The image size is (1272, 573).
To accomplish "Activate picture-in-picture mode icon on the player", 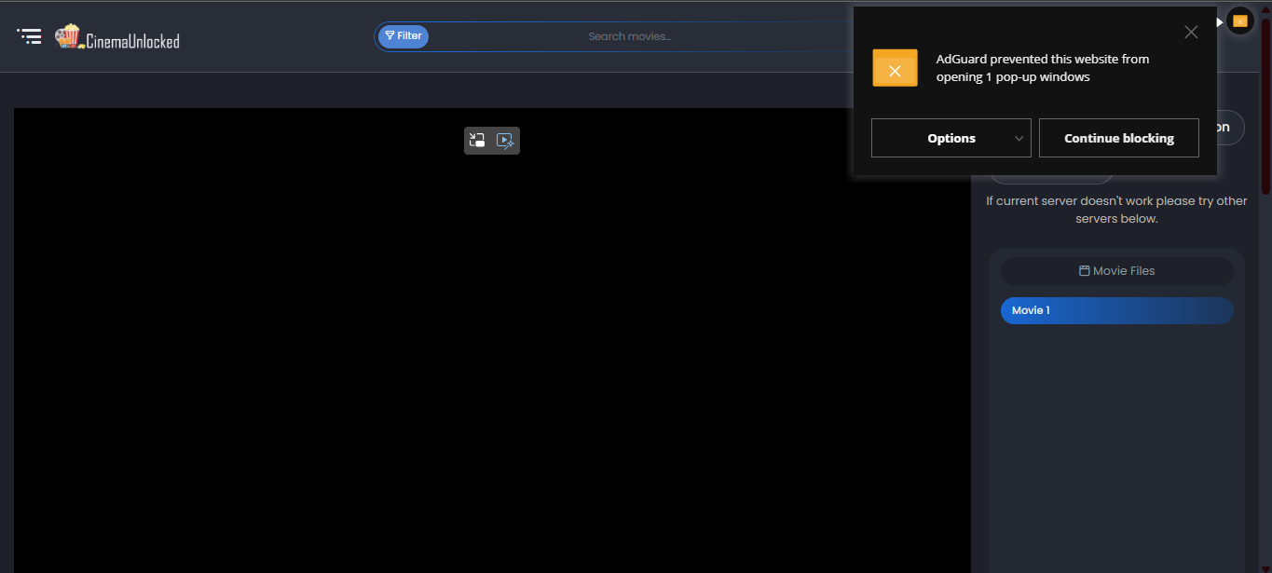I will (477, 140).
